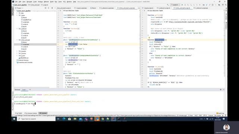
Task: Switch to 1_base\script.sh tab in right editor
Action: point(148,8)
